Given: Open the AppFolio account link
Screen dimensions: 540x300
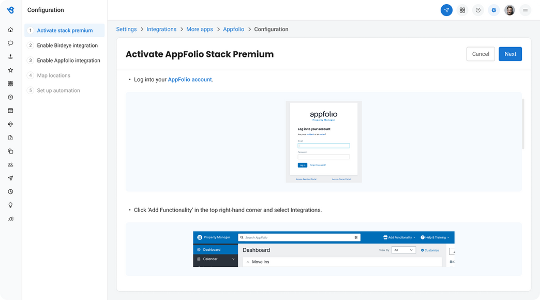Looking at the screenshot, I should point(190,80).
